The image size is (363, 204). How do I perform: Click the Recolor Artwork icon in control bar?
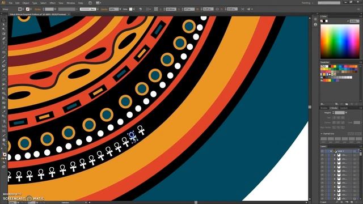tap(140, 9)
